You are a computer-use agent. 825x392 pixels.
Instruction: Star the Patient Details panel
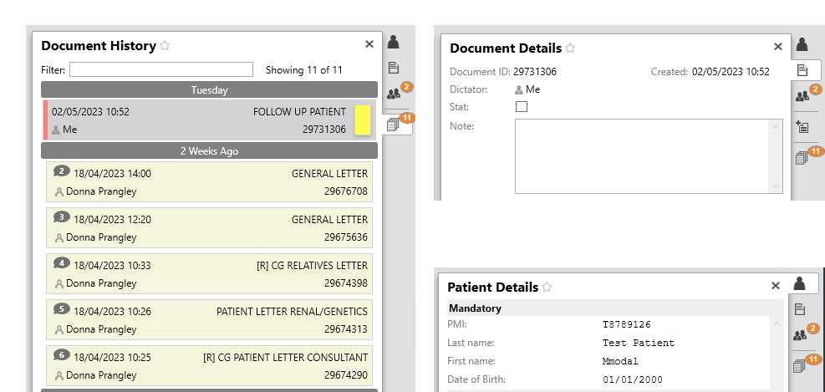[547, 288]
